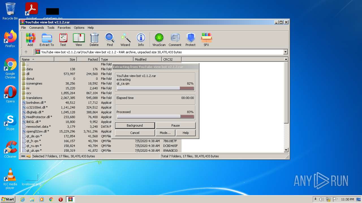The image size is (362, 203).
Task: Launch Opera desktop shortcut
Action: 10,94
